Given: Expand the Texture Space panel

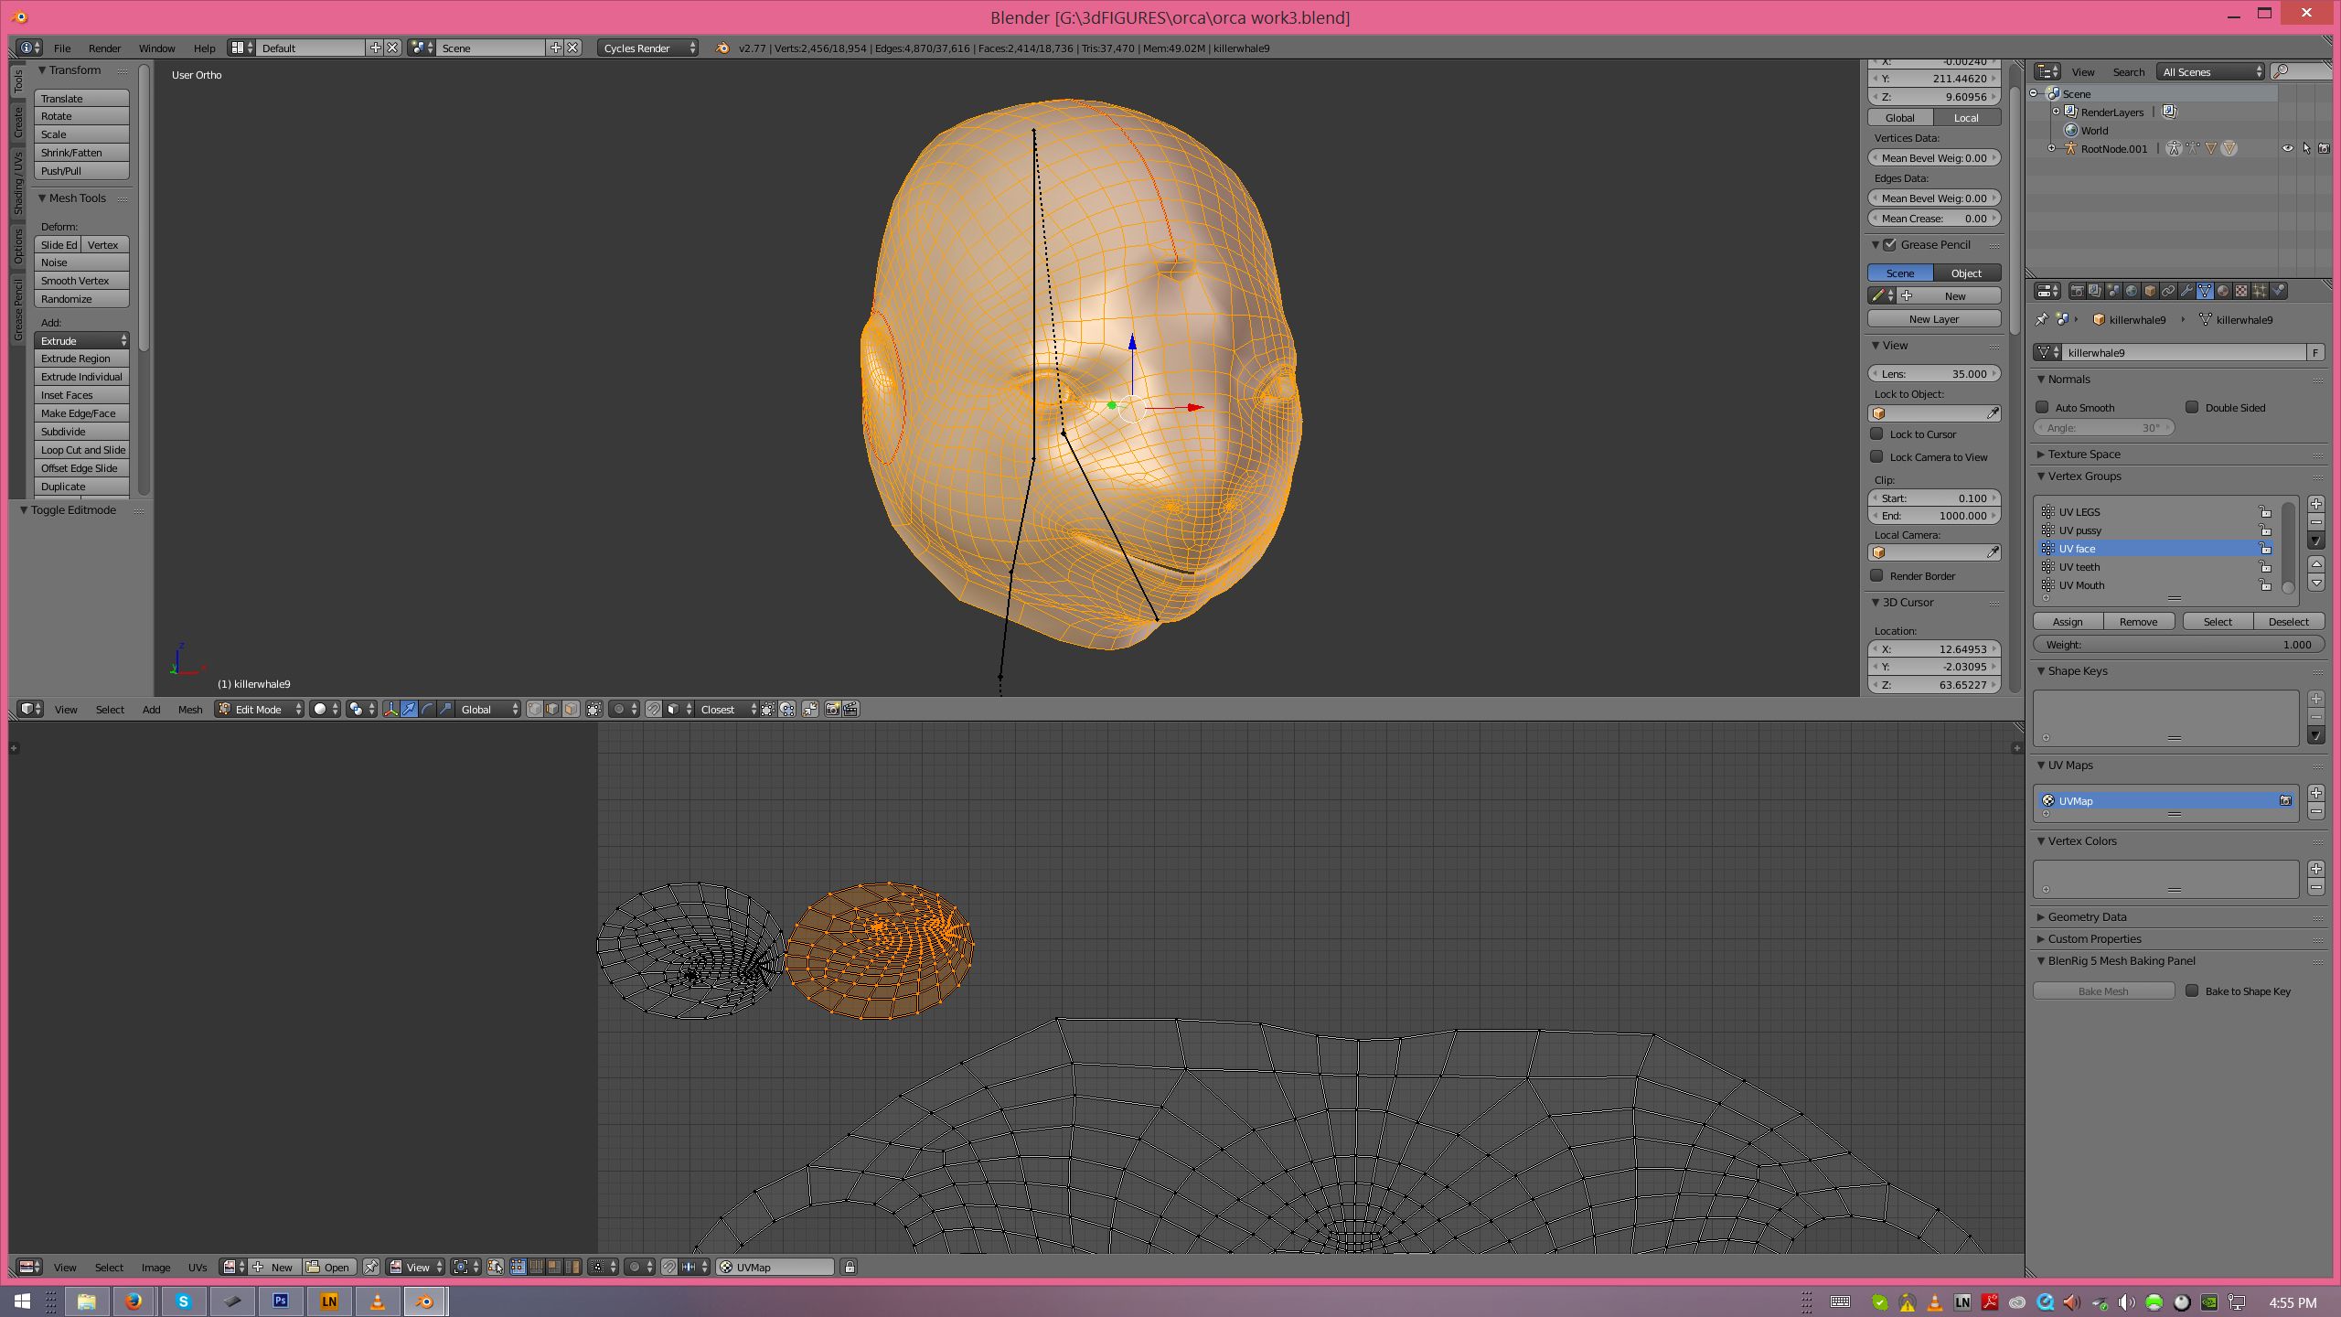Looking at the screenshot, I should (x=2083, y=454).
